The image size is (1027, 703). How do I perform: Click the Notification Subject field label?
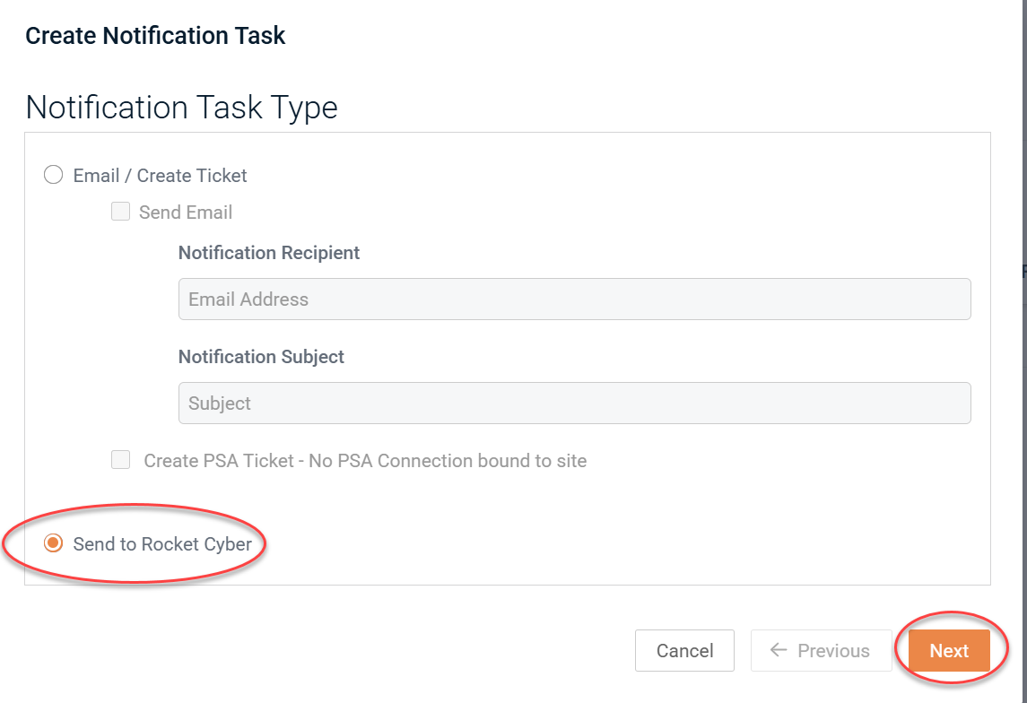point(261,357)
